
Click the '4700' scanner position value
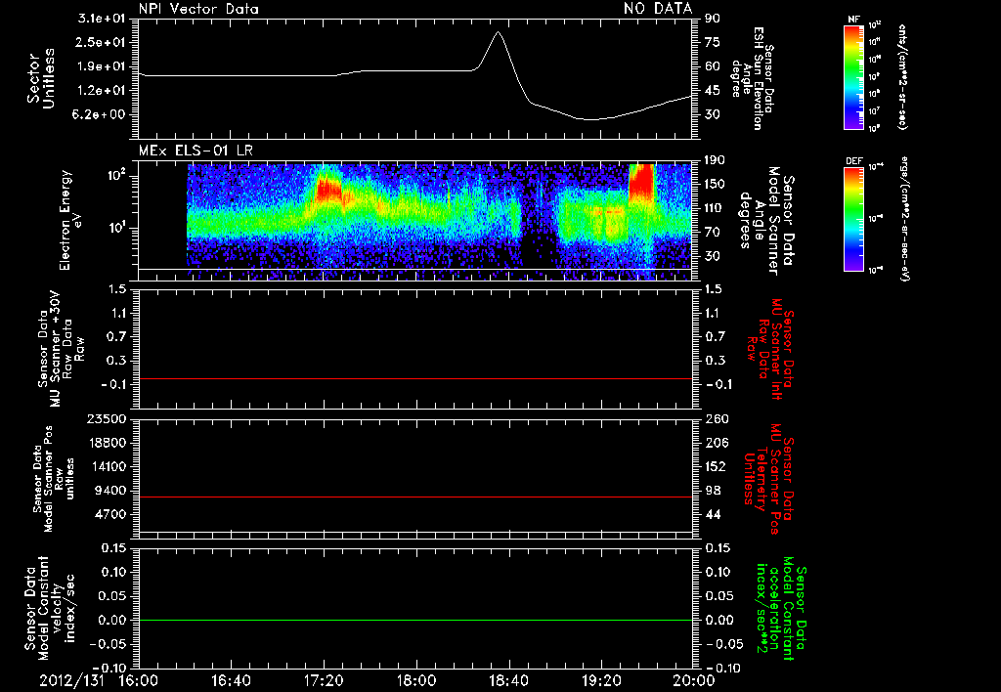pyautogui.click(x=111, y=514)
